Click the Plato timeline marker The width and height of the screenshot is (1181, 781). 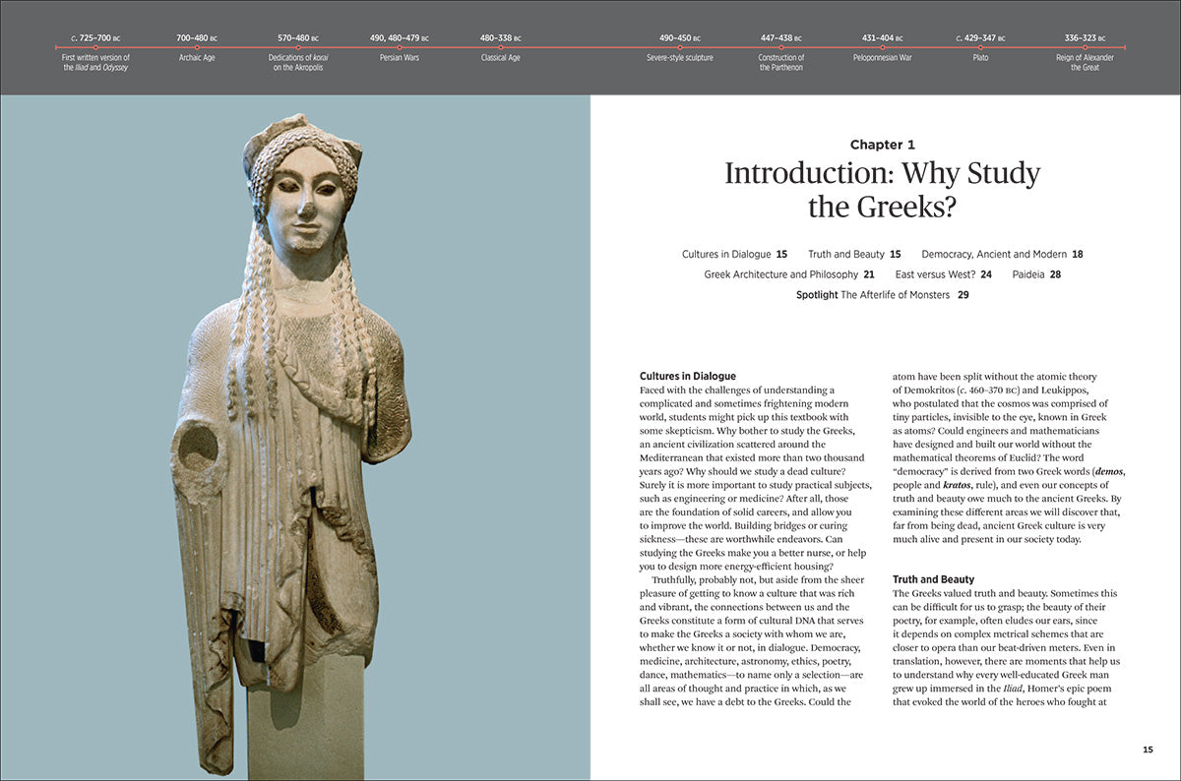(x=980, y=47)
